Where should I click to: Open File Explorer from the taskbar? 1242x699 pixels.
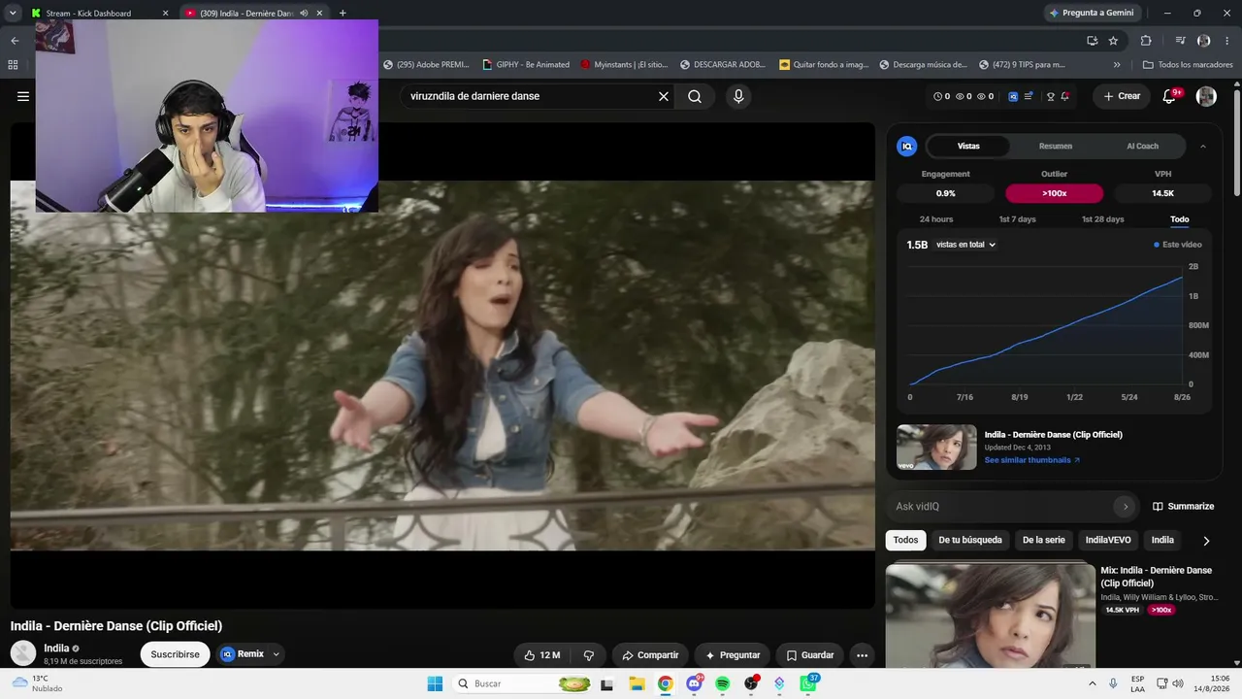pos(636,683)
